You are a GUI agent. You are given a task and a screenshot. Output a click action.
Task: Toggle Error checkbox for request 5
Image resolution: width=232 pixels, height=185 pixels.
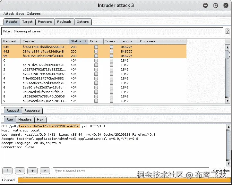(x=96, y=83)
